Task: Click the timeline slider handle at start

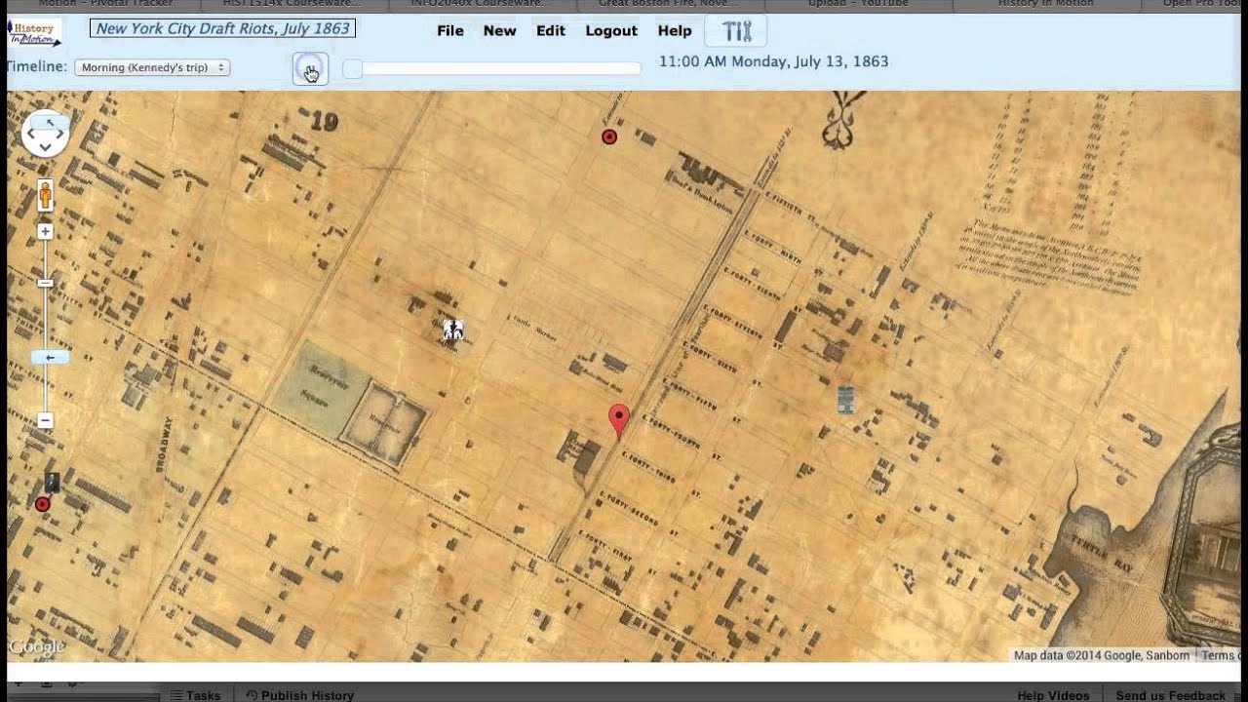Action: click(x=353, y=69)
